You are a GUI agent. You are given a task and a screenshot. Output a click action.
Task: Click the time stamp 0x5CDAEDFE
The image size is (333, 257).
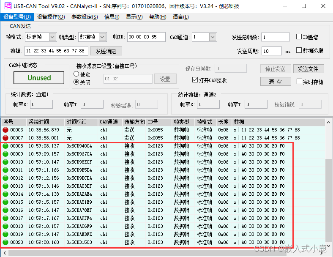click(x=79, y=234)
